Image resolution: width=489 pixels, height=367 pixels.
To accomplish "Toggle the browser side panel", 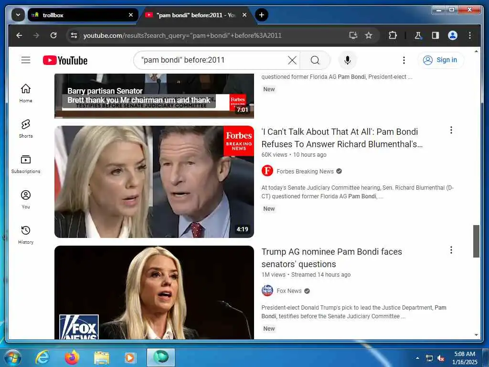I will 436,35.
